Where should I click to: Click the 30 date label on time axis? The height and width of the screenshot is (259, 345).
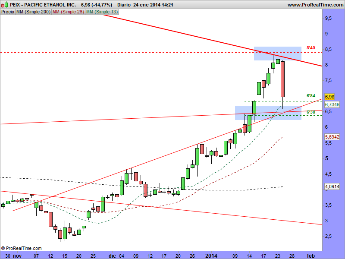pos(8,256)
